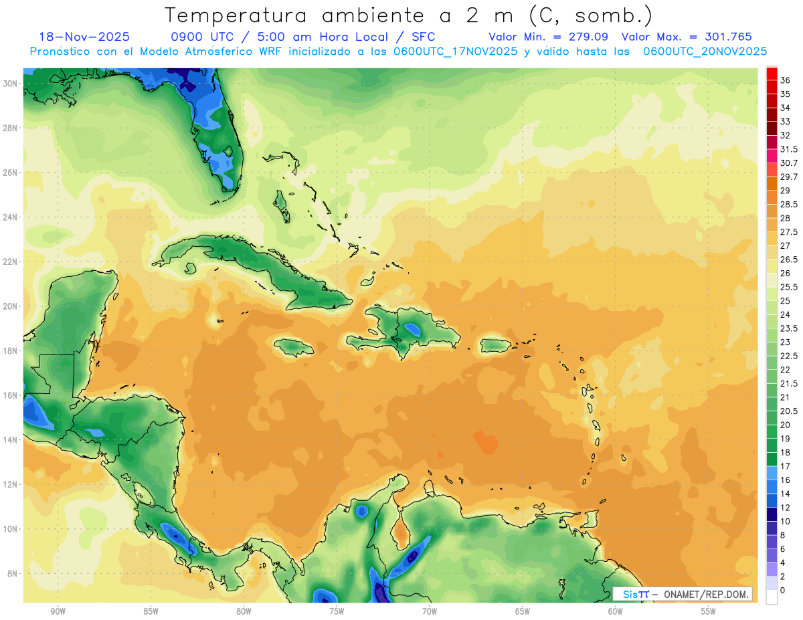Click "0900 UTC / 5:00 am Hora Local" text
Viewport: 803px width, 620px height.
279,37
